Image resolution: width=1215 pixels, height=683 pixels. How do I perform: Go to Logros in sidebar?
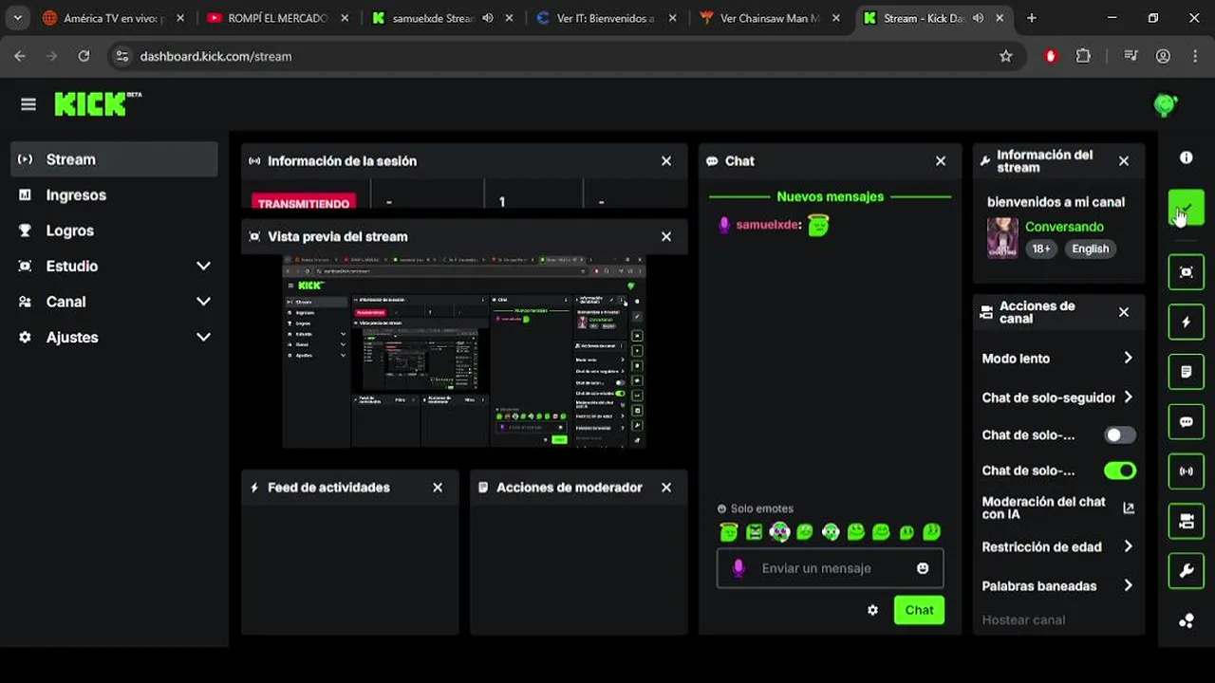(114, 231)
